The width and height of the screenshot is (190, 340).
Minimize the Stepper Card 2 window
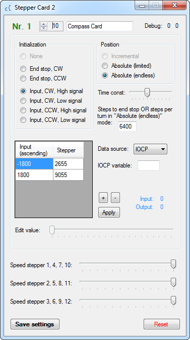[x=142, y=6]
